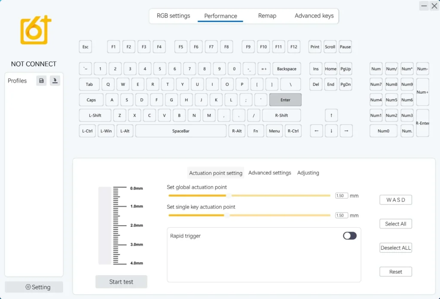This screenshot has height=299, width=440.
Task: Open the Advanced keys tab
Action: point(314,16)
